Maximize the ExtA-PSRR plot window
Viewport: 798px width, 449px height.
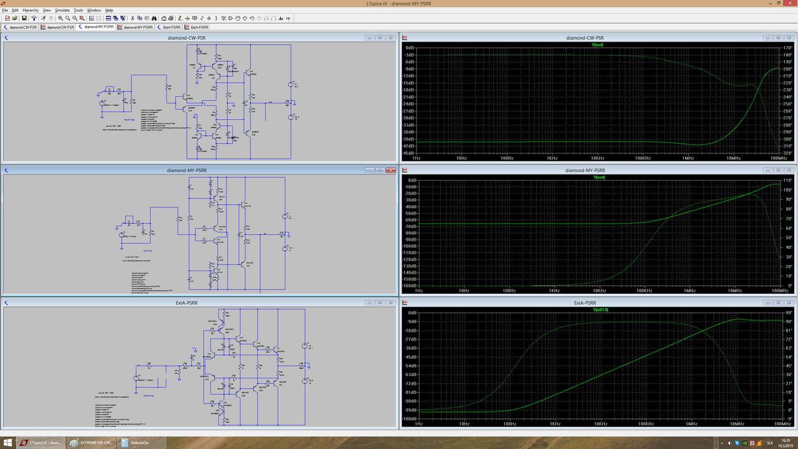pos(777,302)
